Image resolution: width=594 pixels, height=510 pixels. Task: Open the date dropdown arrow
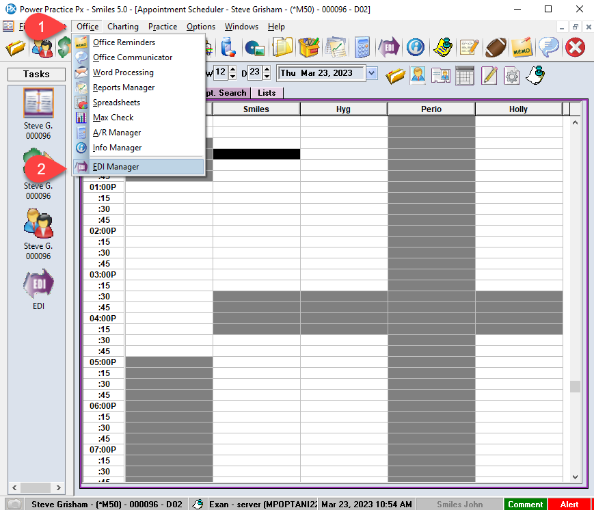click(x=372, y=73)
